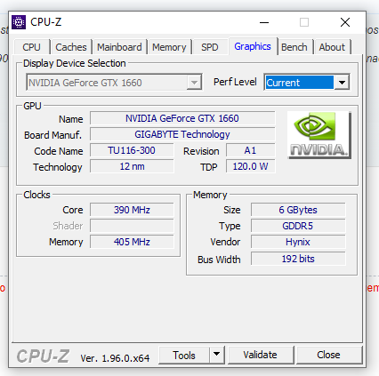379x376 pixels.
Task: Click the Tools button
Action: coord(184,355)
